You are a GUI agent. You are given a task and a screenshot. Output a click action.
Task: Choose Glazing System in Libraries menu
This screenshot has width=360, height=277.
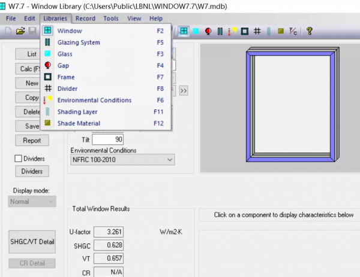106,42
